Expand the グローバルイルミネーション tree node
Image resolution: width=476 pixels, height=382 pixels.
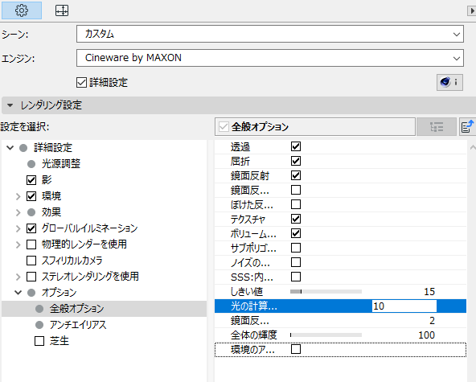18,228
